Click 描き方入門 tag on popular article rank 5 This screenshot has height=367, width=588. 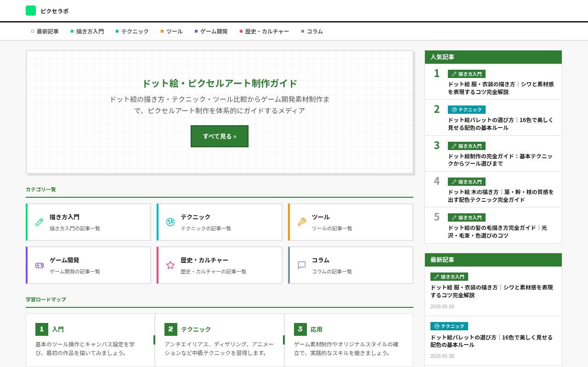pos(467,217)
